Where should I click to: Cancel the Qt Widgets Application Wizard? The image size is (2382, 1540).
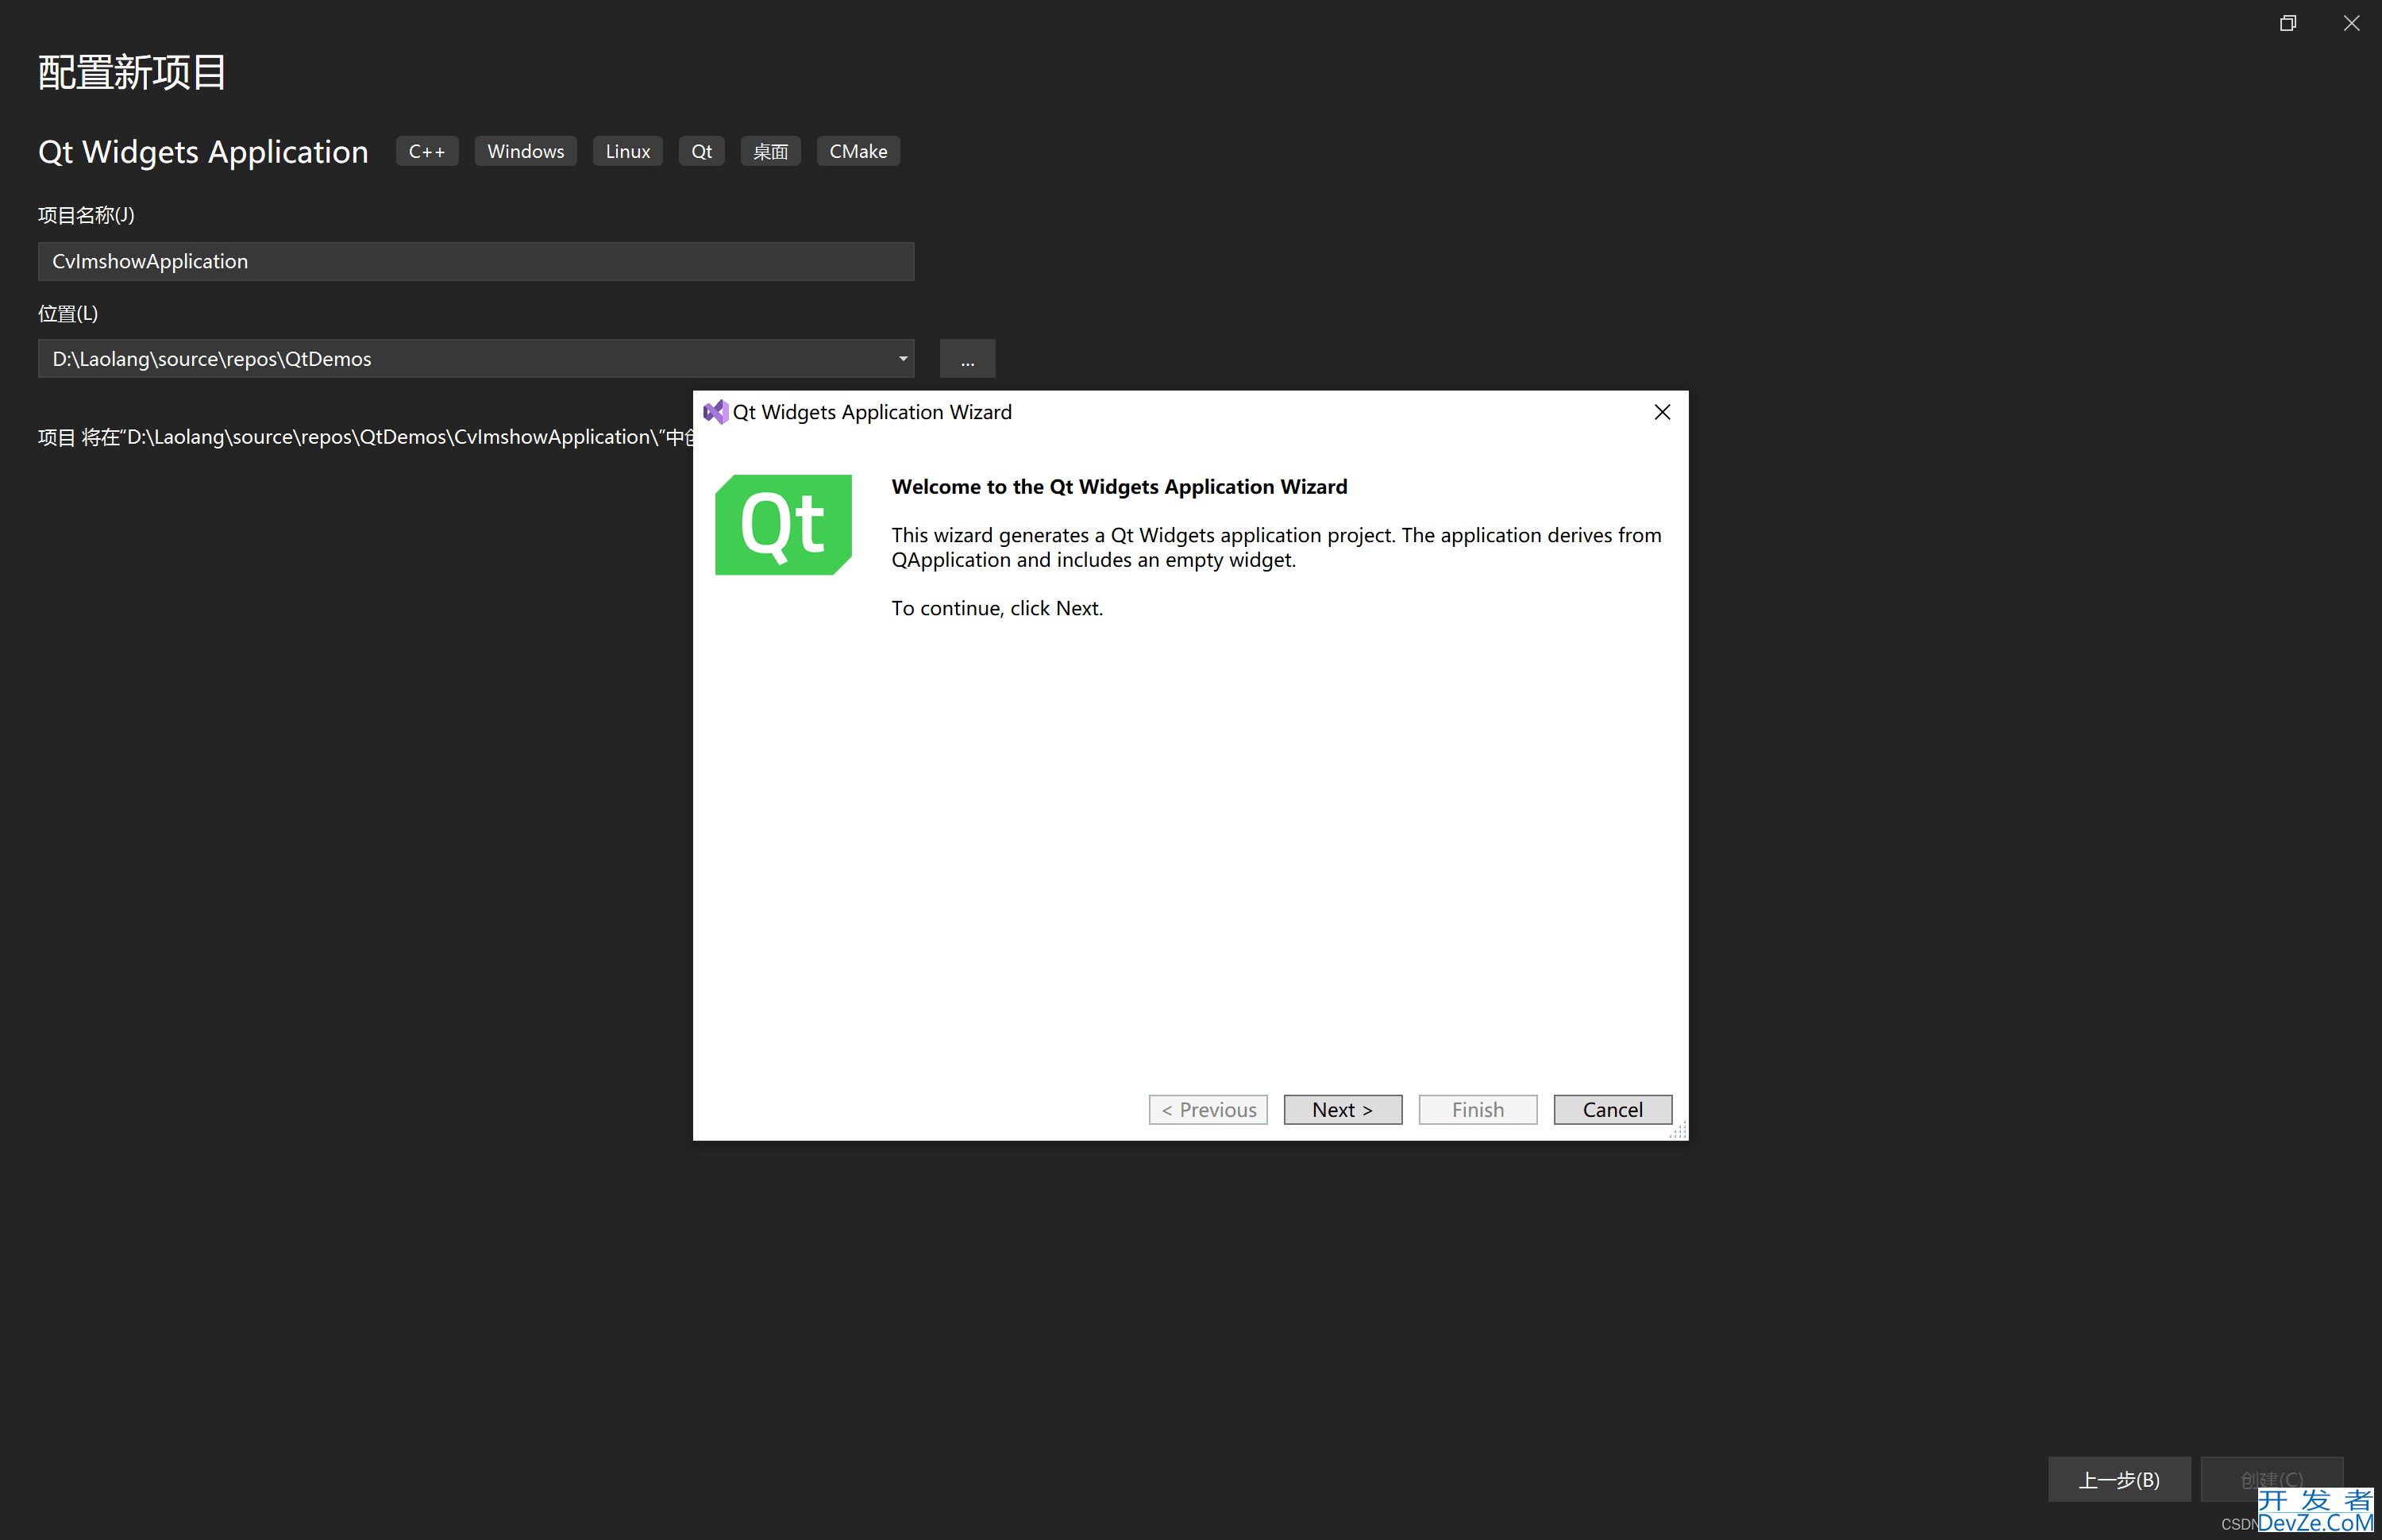coord(1612,1109)
